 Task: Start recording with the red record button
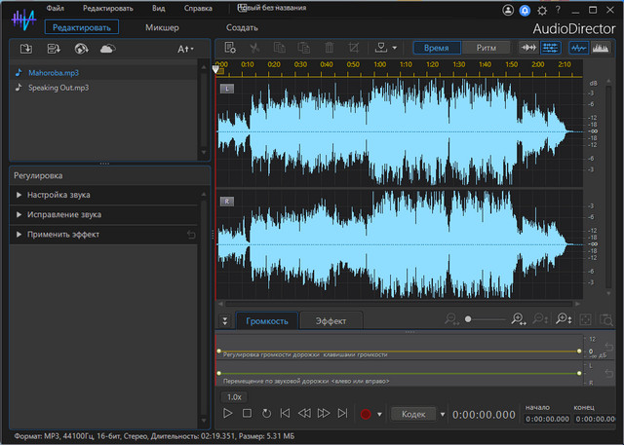366,414
